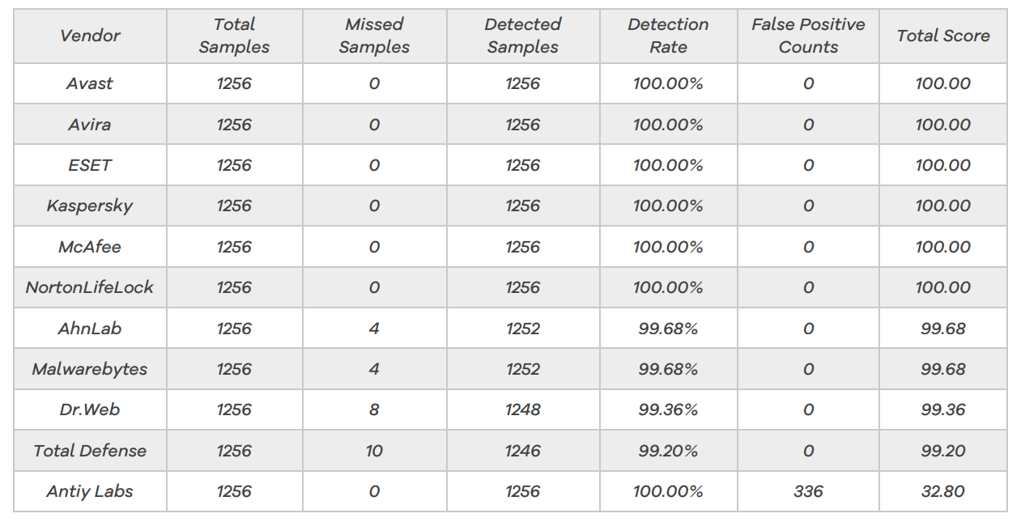Select the Kaspersky vendor cell
The height and width of the screenshot is (522, 1021).
(x=90, y=206)
